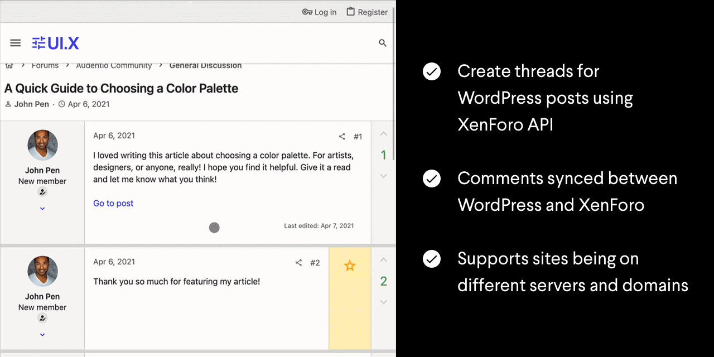Open the Forums breadcrumb entry
Viewport: 714px width, 357px height.
[45, 65]
